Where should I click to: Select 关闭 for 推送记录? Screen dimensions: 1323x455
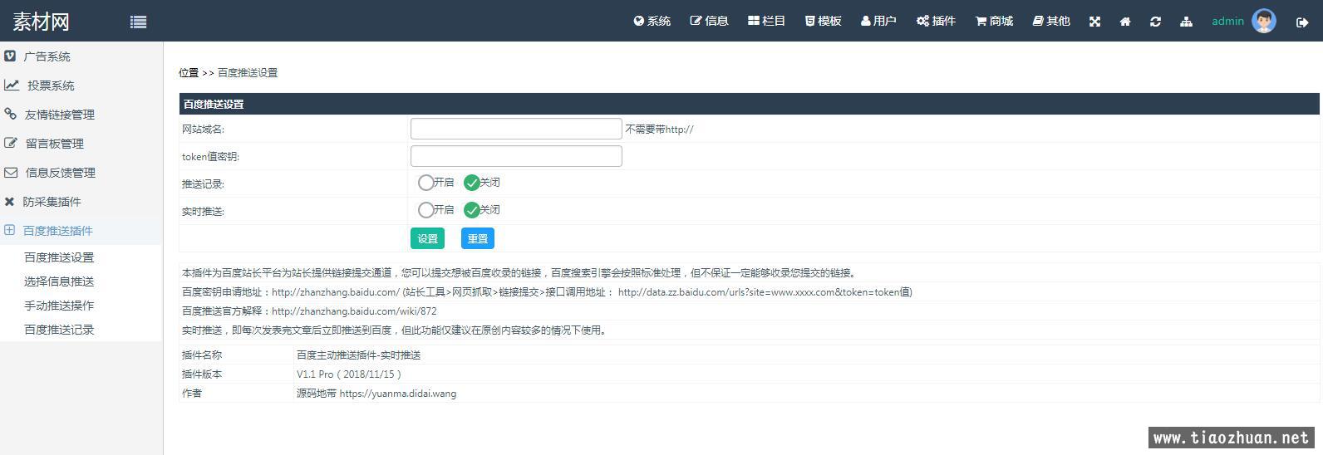click(x=472, y=183)
